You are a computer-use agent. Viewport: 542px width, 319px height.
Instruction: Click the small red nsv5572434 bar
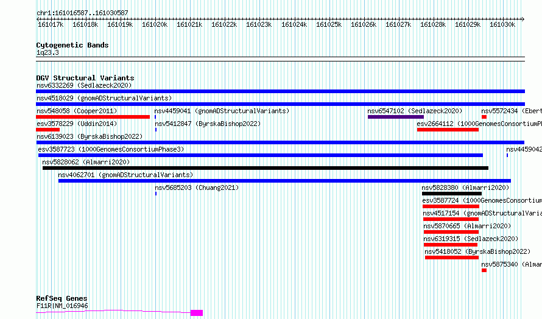point(484,117)
